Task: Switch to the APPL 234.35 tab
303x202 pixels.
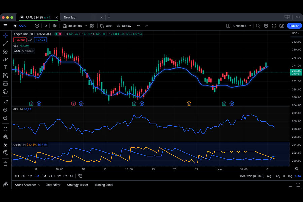Action: click(x=38, y=17)
